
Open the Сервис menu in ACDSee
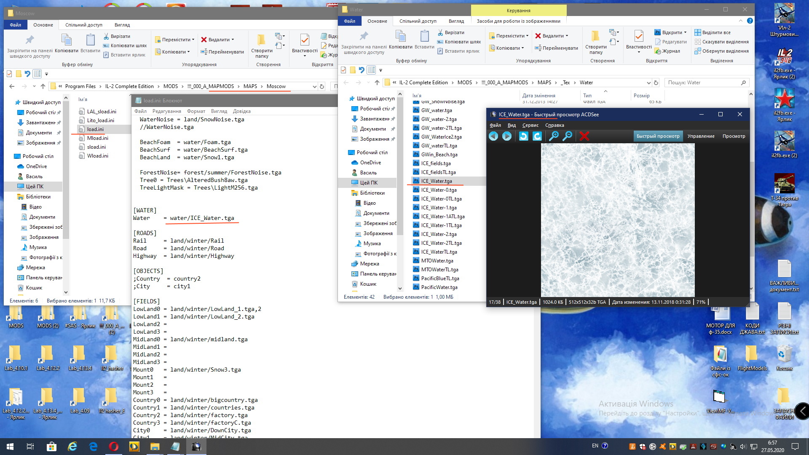pyautogui.click(x=530, y=125)
